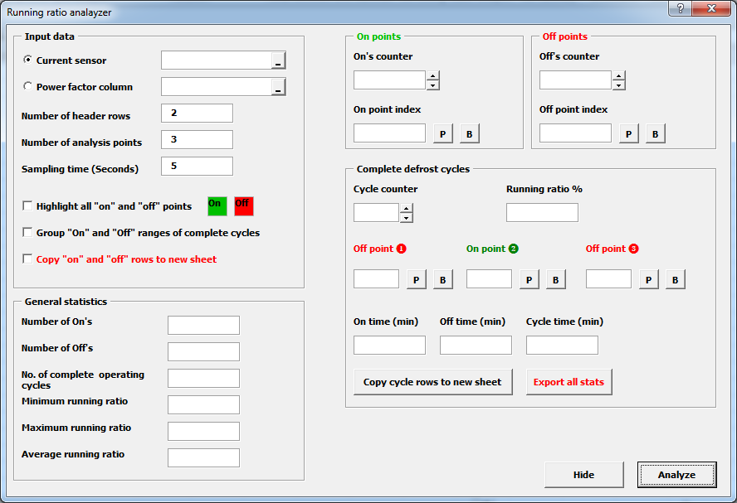
Task: Click the Sampling time seconds field
Action: (197, 166)
